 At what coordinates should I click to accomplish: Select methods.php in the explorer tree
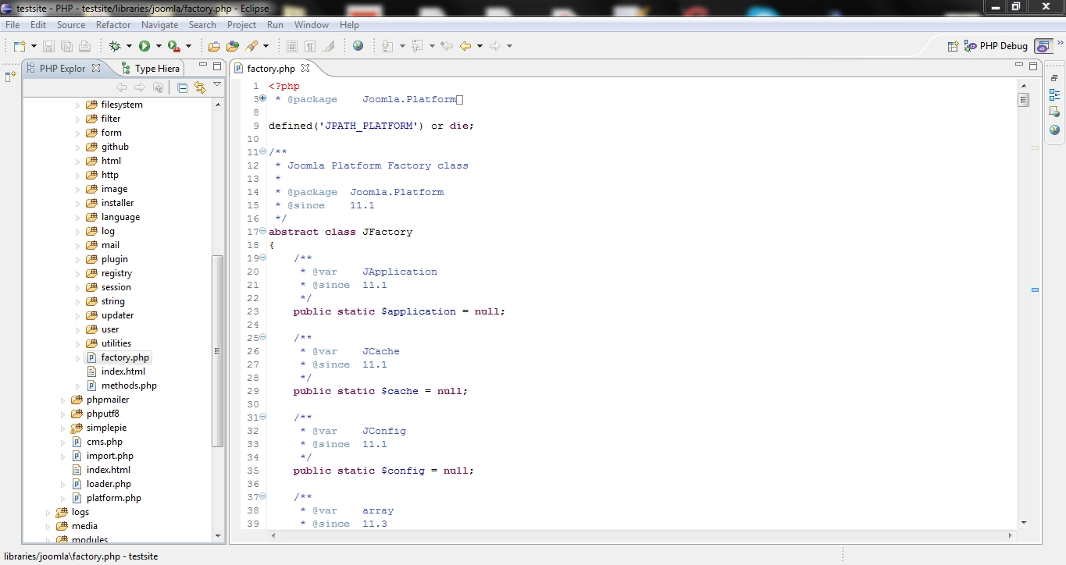click(x=122, y=386)
